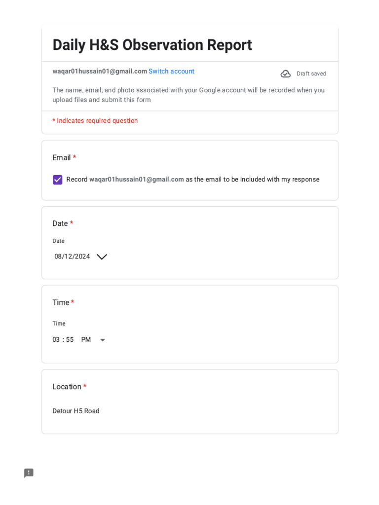
Task: Click the Date question heading
Action: 60,223
